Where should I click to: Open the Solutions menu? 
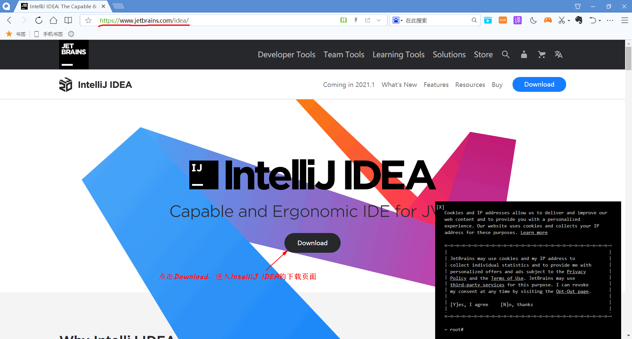(449, 55)
